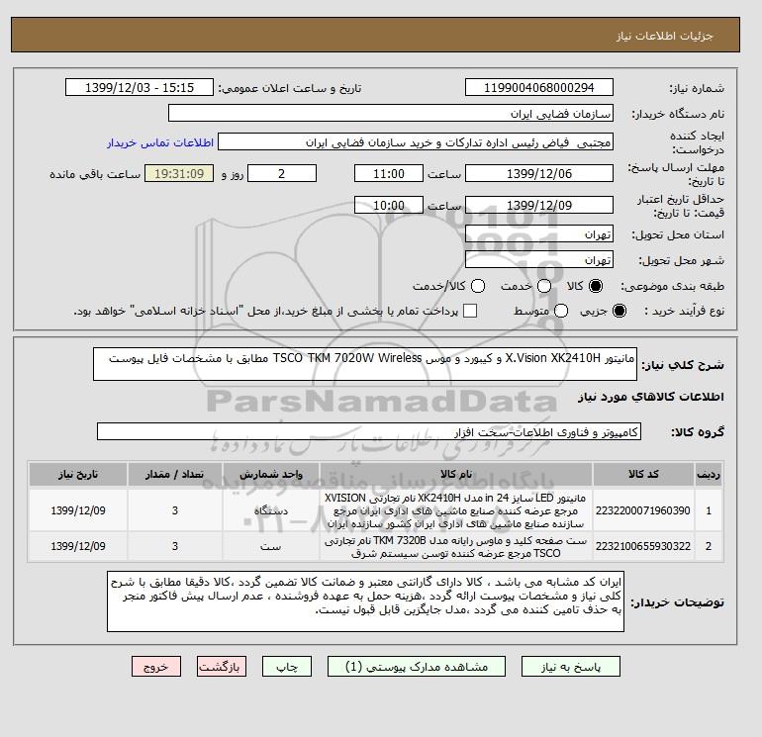Click the واحد شمارش column header
Viewport: 762px width, 737px height.
pyautogui.click(x=271, y=474)
